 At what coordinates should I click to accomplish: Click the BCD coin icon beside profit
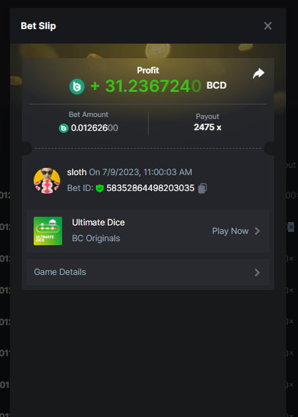point(77,87)
